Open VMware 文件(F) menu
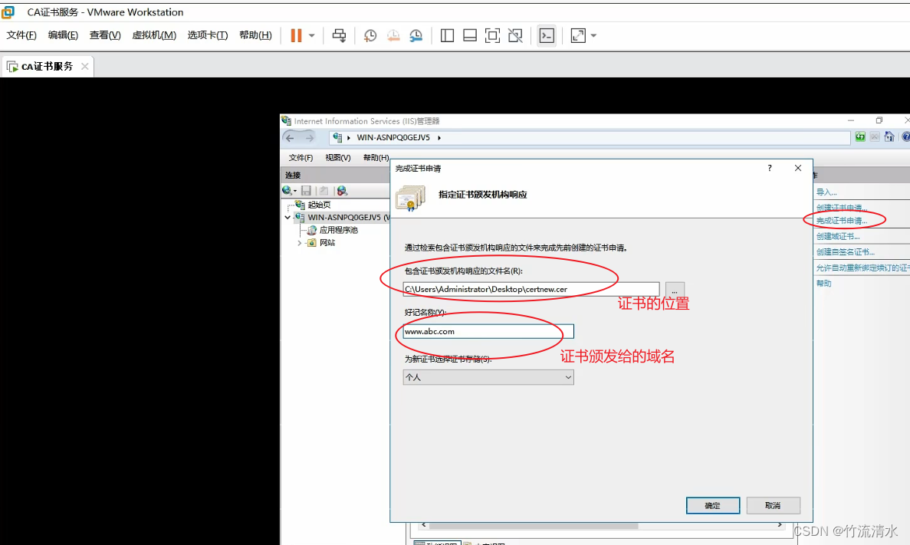This screenshot has height=545, width=910. pos(21,35)
